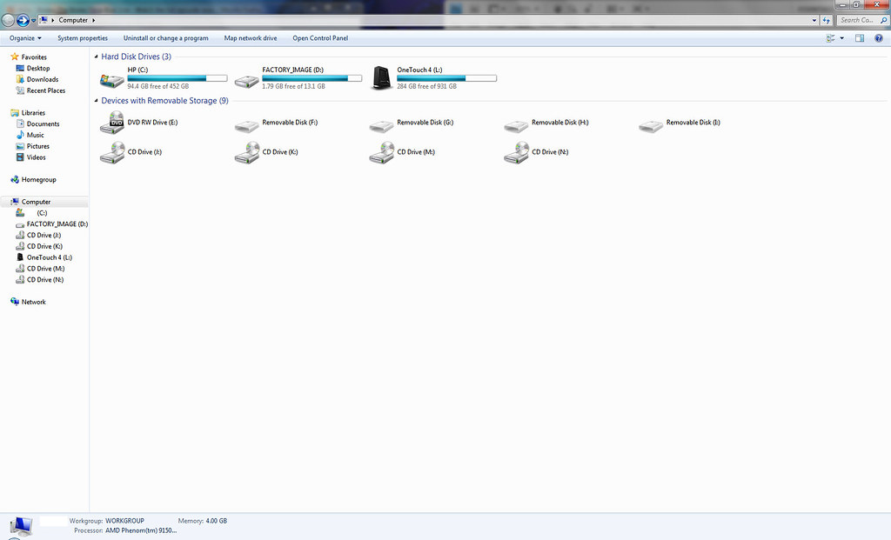Open Downloads in Favorites sidebar

[x=42, y=79]
